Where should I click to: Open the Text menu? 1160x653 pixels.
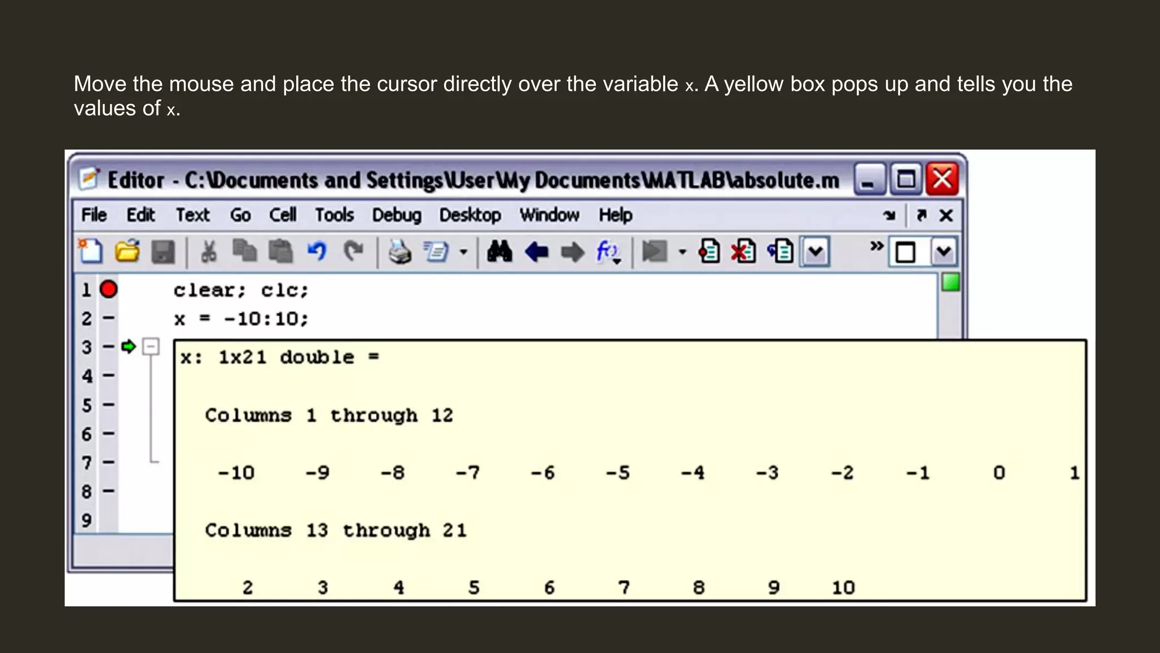tap(193, 215)
